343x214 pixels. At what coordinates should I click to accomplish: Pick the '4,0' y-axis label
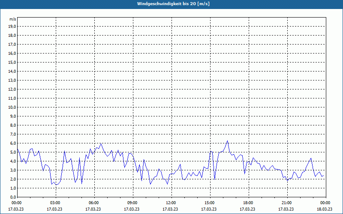pos(13,161)
